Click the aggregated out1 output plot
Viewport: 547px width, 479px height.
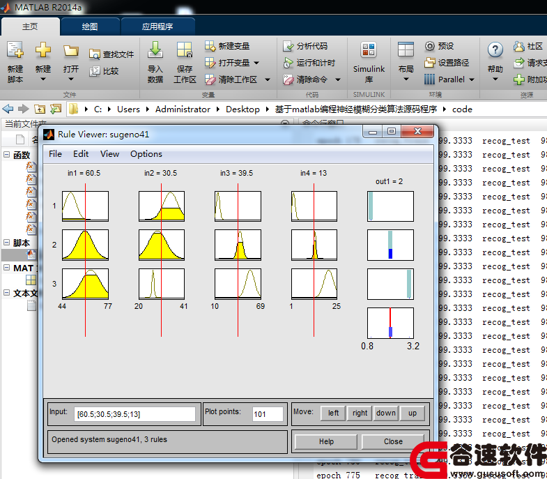[390, 323]
